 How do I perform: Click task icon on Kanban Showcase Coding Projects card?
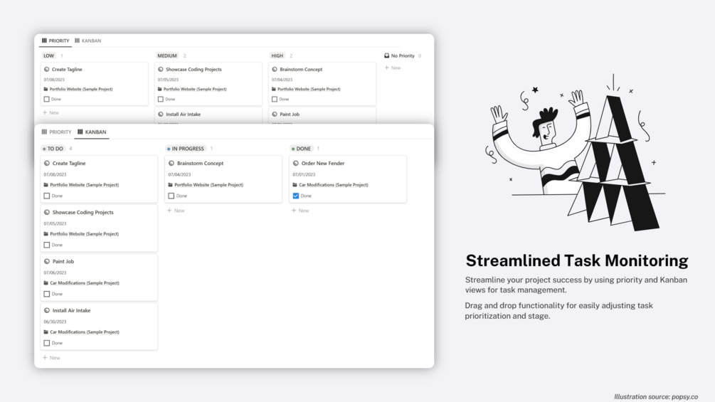tap(46, 213)
